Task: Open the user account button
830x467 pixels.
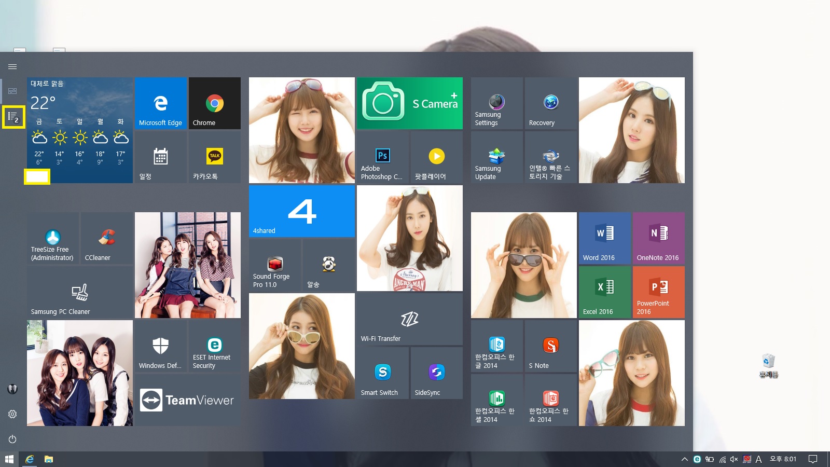Action: point(12,389)
